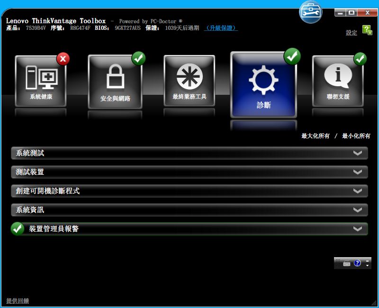
Task: Click the asterisk icon on 最終業務工具
Action: (x=189, y=78)
